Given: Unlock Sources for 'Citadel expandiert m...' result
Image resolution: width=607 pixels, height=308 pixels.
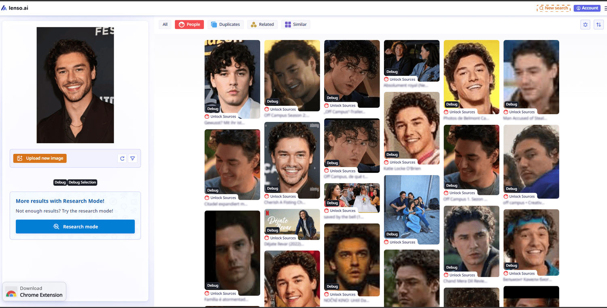Looking at the screenshot, I should pyautogui.click(x=221, y=198).
